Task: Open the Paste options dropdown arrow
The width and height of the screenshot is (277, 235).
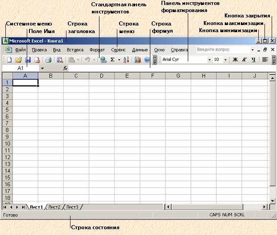Action: click(78, 60)
